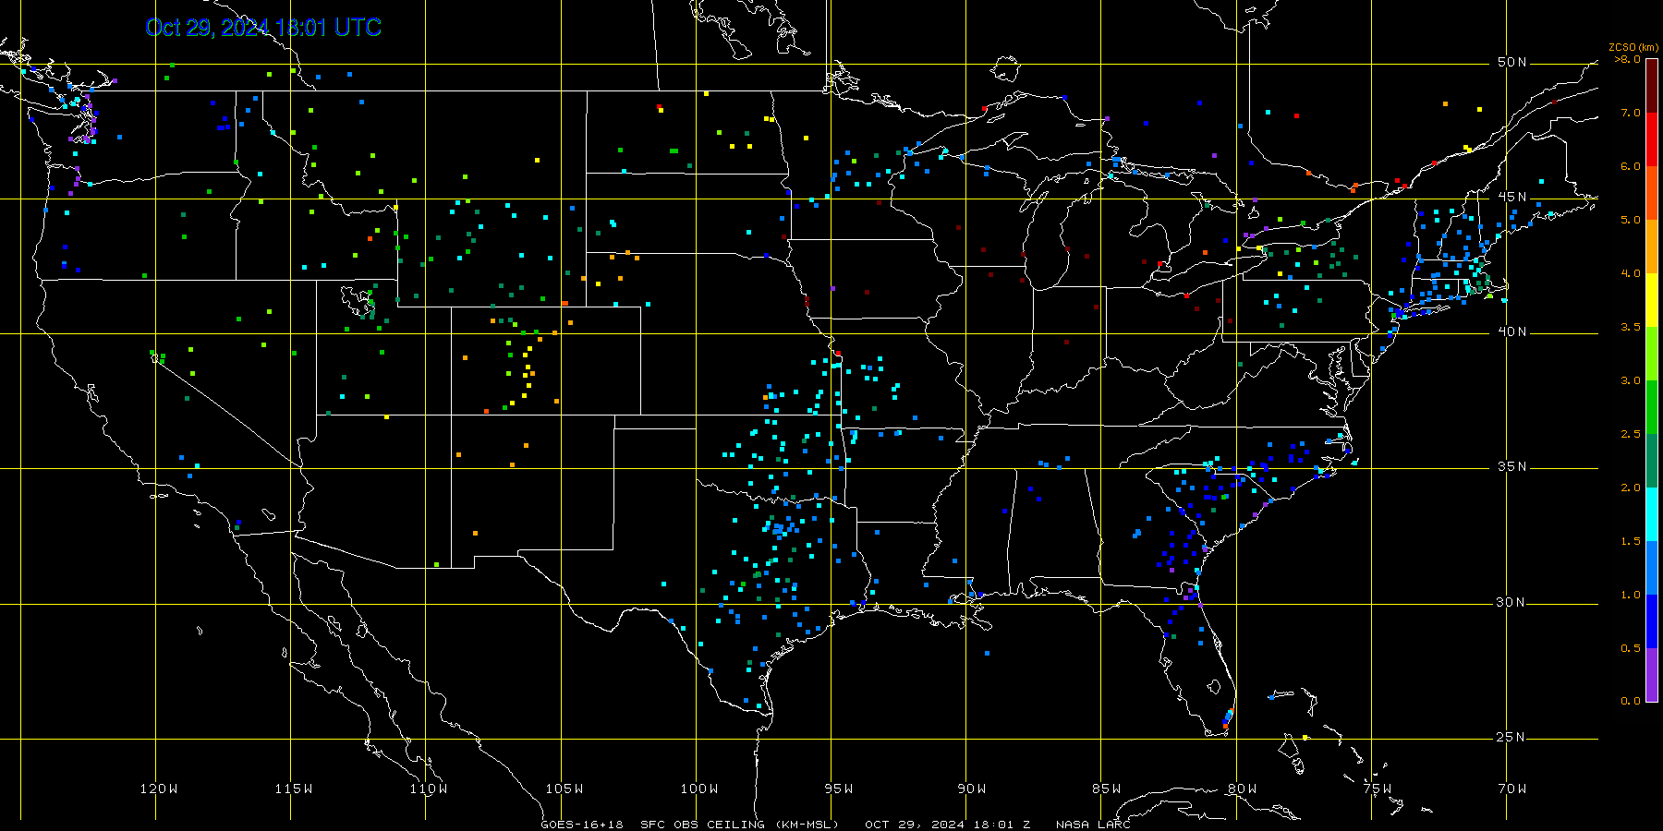This screenshot has height=831, width=1663.
Task: Click the '5.0' legend label
Action: coord(1631,220)
